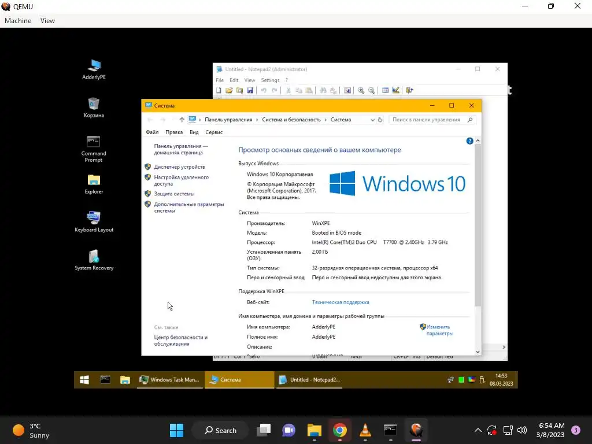Screen dimensions: 592x444
Task: Click the command prompt icon in inner taskbar
Action: pyautogui.click(x=105, y=380)
